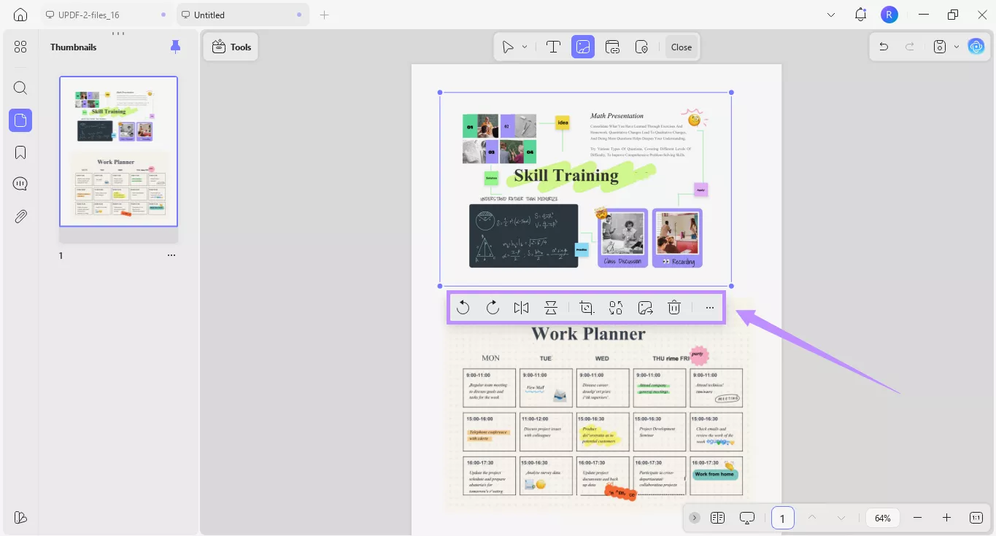Image resolution: width=996 pixels, height=536 pixels.
Task: Start presentation mode from the status bar
Action: [x=746, y=517]
